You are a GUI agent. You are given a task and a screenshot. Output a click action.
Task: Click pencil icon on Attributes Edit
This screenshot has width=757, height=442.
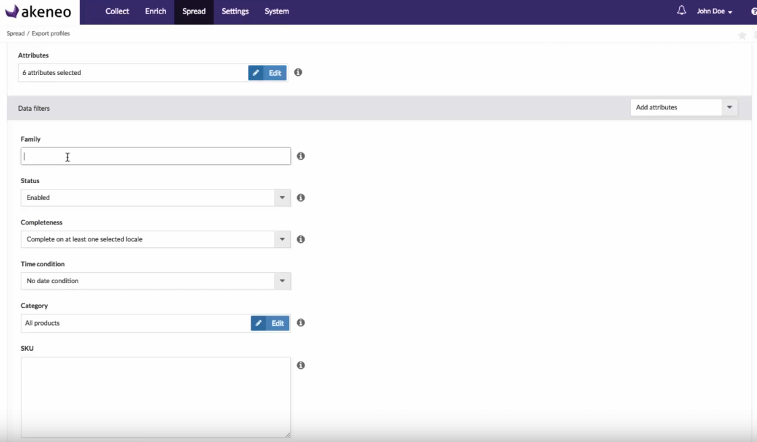tap(256, 73)
